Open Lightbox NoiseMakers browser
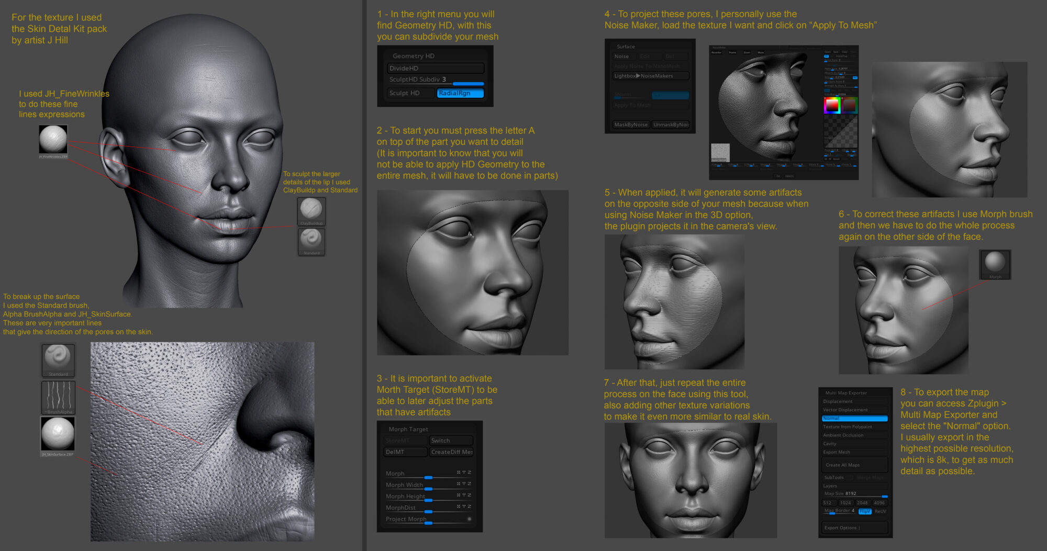1047x551 pixels. 650,75
